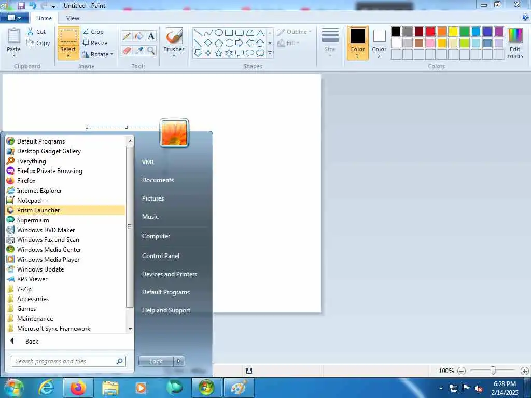
Task: Select the Fill with color bucket tool
Action: point(139,36)
